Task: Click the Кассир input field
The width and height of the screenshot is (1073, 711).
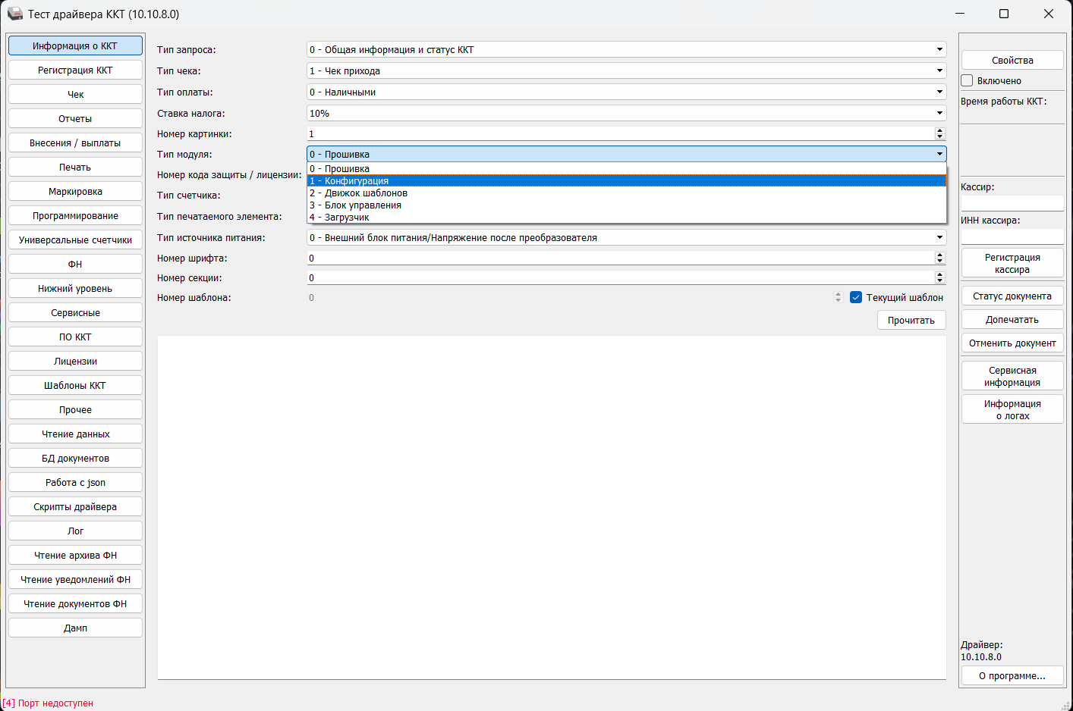Action: [1012, 203]
